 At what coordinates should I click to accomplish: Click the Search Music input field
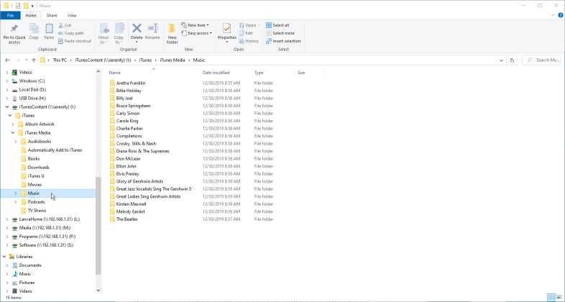pos(541,60)
